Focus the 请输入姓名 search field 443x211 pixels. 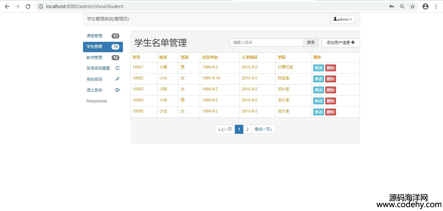[266, 42]
